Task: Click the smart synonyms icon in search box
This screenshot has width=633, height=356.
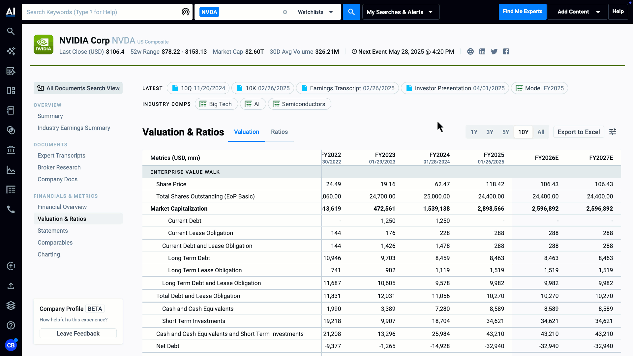Action: point(186,12)
